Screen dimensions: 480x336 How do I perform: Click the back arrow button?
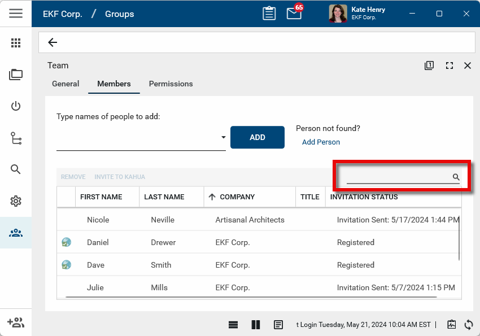tap(53, 42)
